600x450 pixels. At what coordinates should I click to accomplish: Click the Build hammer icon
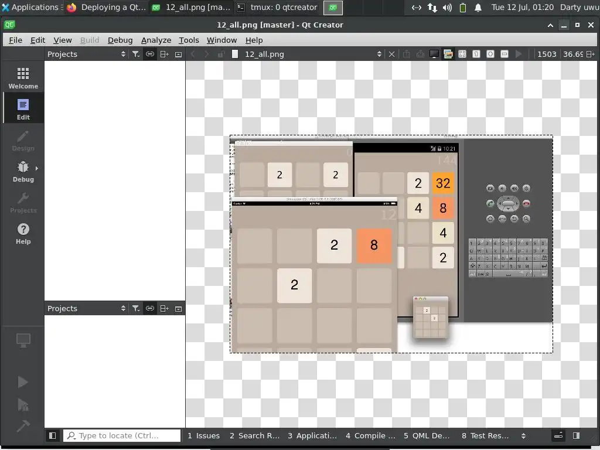coord(23,425)
